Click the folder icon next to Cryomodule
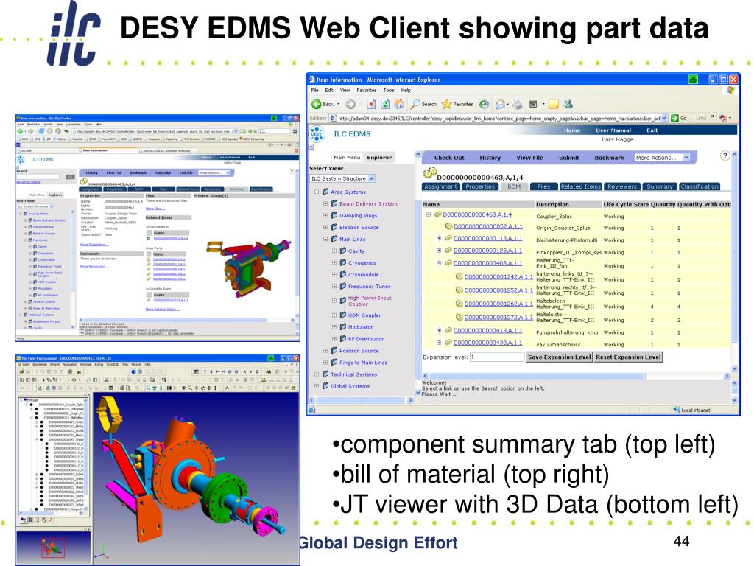The width and height of the screenshot is (754, 566). (x=343, y=274)
